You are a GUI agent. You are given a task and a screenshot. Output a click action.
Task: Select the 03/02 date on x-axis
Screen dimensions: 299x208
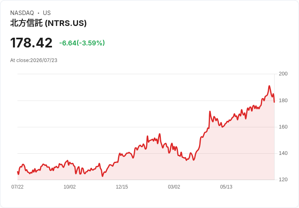coord(174,187)
